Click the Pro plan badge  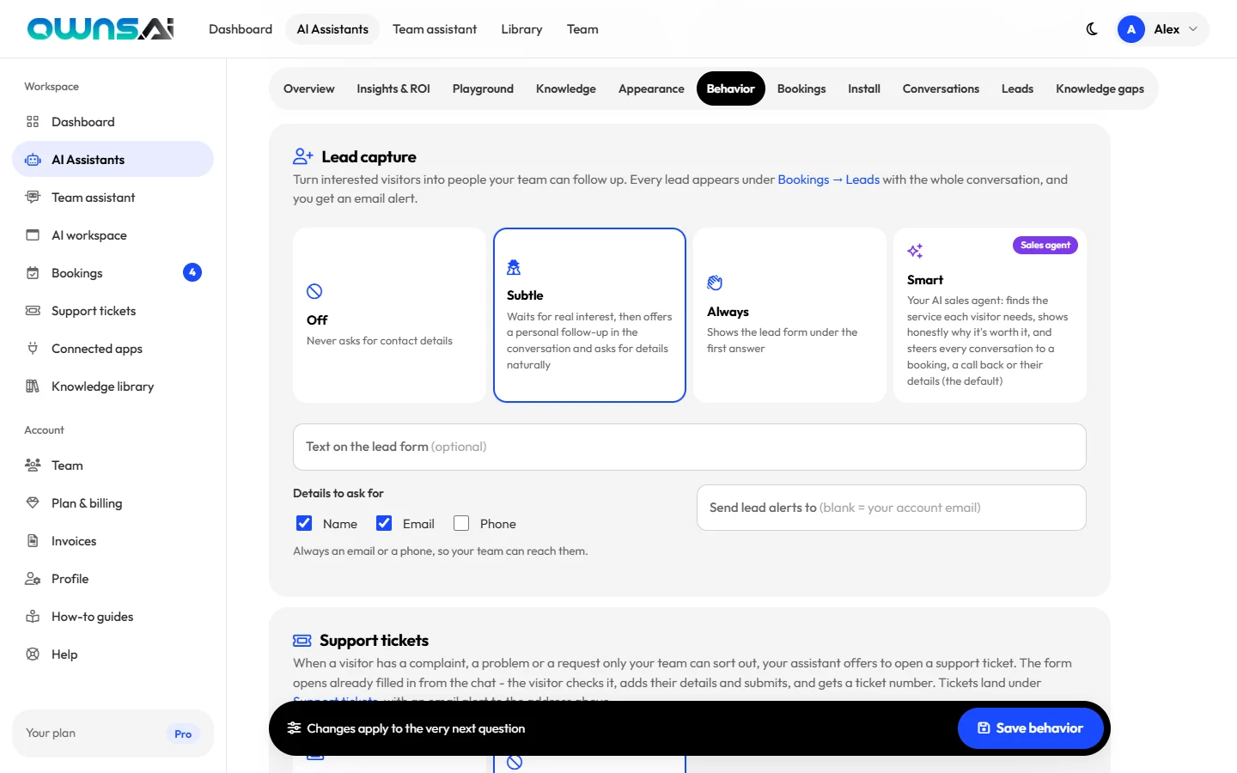coord(183,733)
